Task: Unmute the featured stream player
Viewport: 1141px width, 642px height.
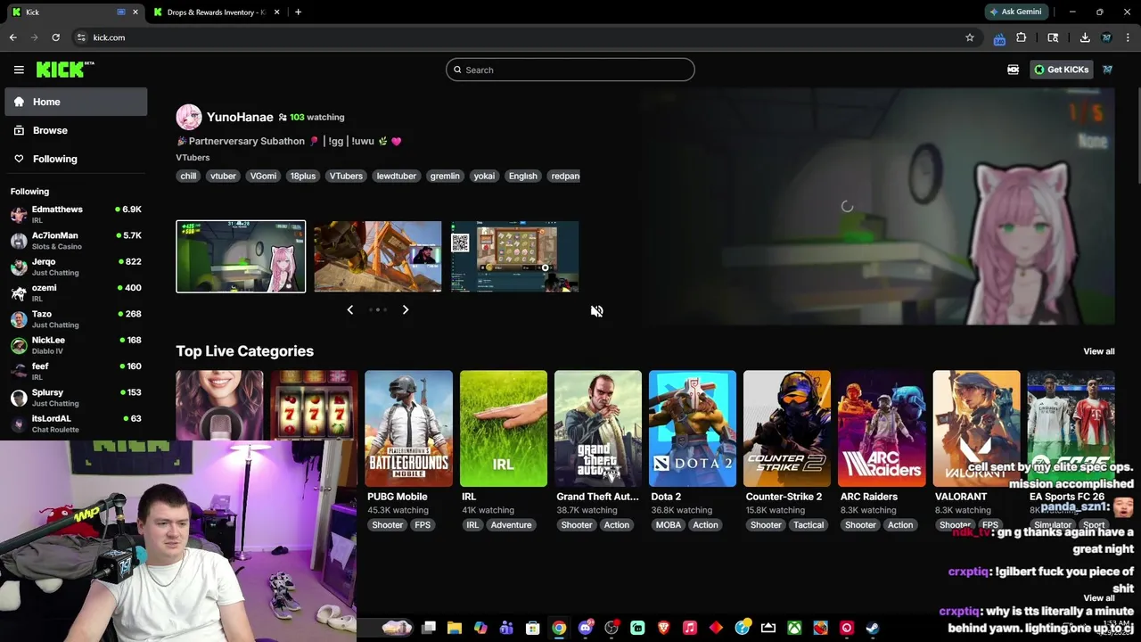Action: point(597,311)
